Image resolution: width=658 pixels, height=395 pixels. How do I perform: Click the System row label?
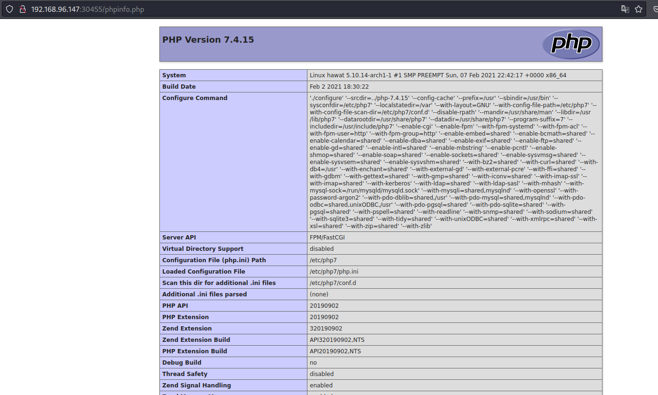pyautogui.click(x=174, y=75)
